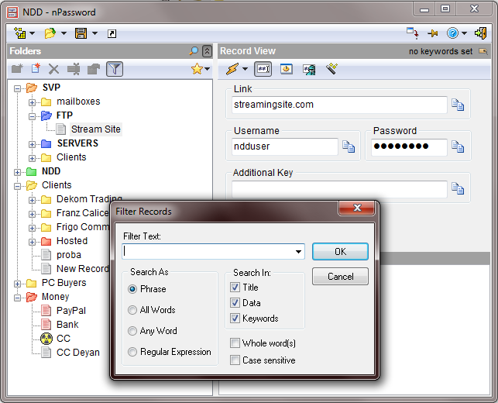498x403 pixels.
Task: Select the PayPal record in Money folder
Action: [70, 311]
